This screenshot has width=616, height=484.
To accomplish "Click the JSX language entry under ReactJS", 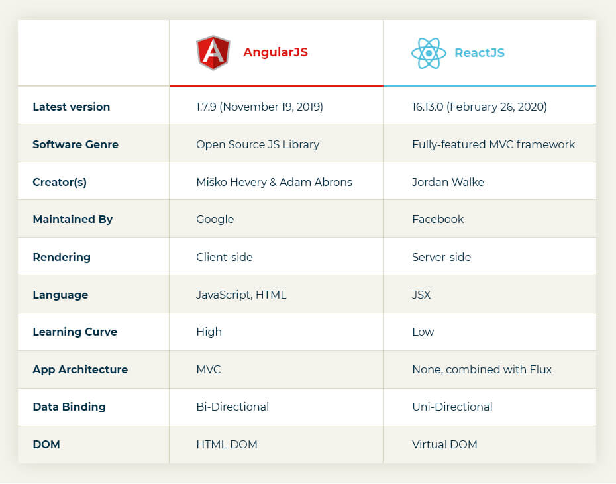I will [421, 294].
